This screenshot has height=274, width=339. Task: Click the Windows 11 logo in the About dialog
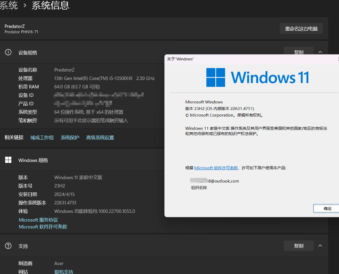pyautogui.click(x=257, y=77)
